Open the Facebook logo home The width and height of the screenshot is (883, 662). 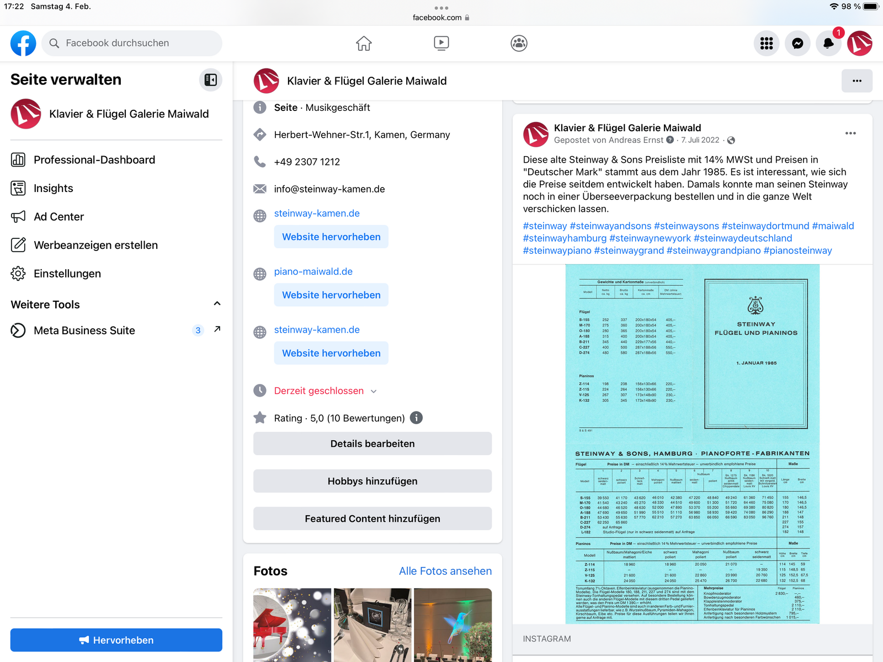pos(23,43)
